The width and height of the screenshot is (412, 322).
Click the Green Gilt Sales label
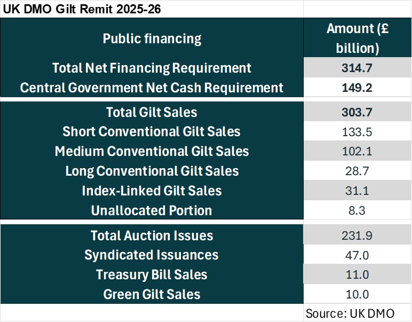152,294
